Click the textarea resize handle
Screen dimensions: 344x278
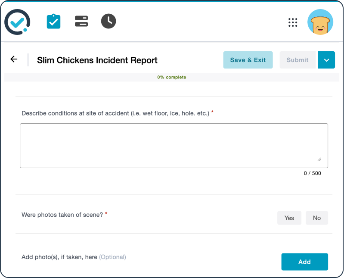click(319, 159)
